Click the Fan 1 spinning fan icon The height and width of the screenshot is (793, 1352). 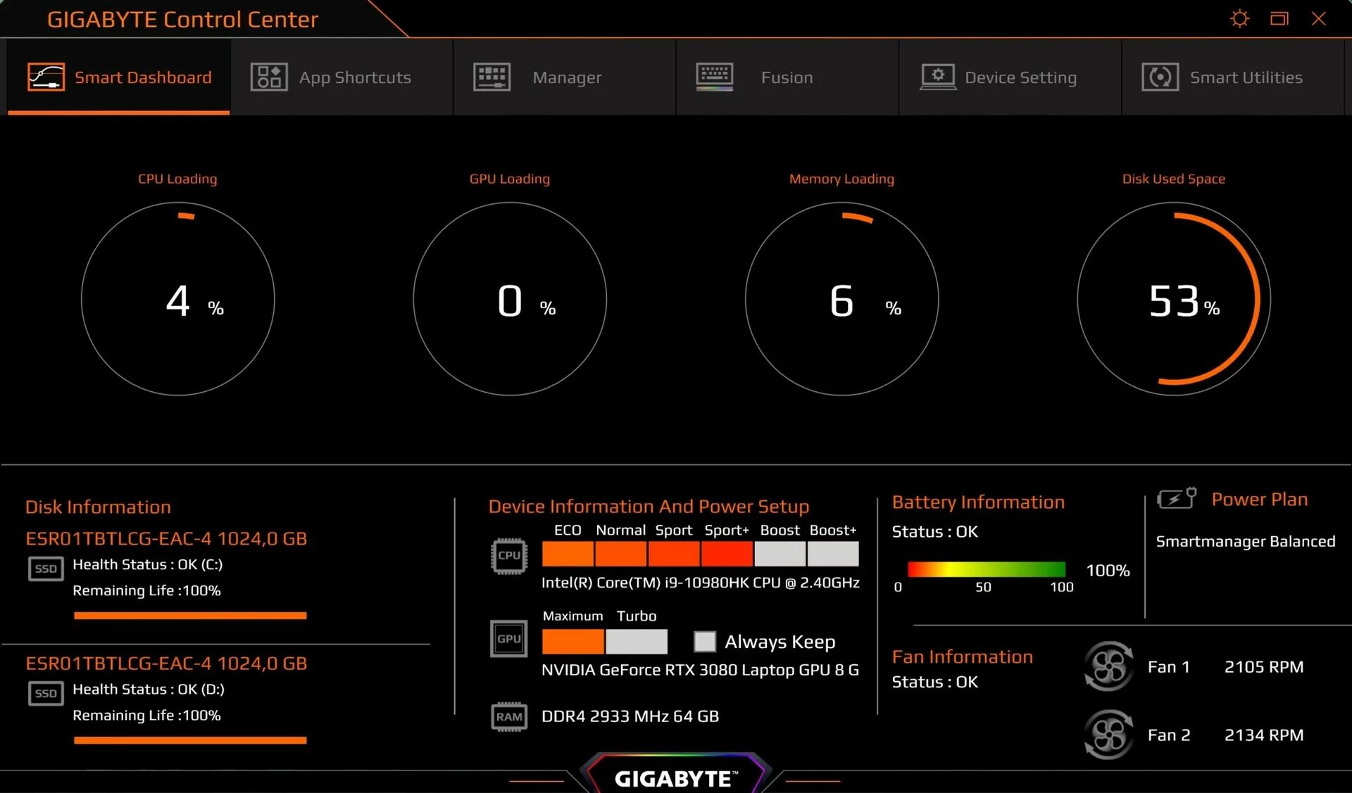click(x=1109, y=666)
